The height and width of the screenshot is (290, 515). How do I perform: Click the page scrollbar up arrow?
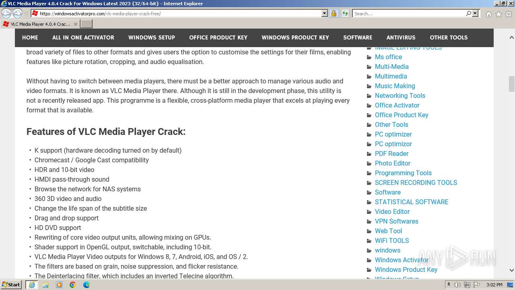point(512,37)
